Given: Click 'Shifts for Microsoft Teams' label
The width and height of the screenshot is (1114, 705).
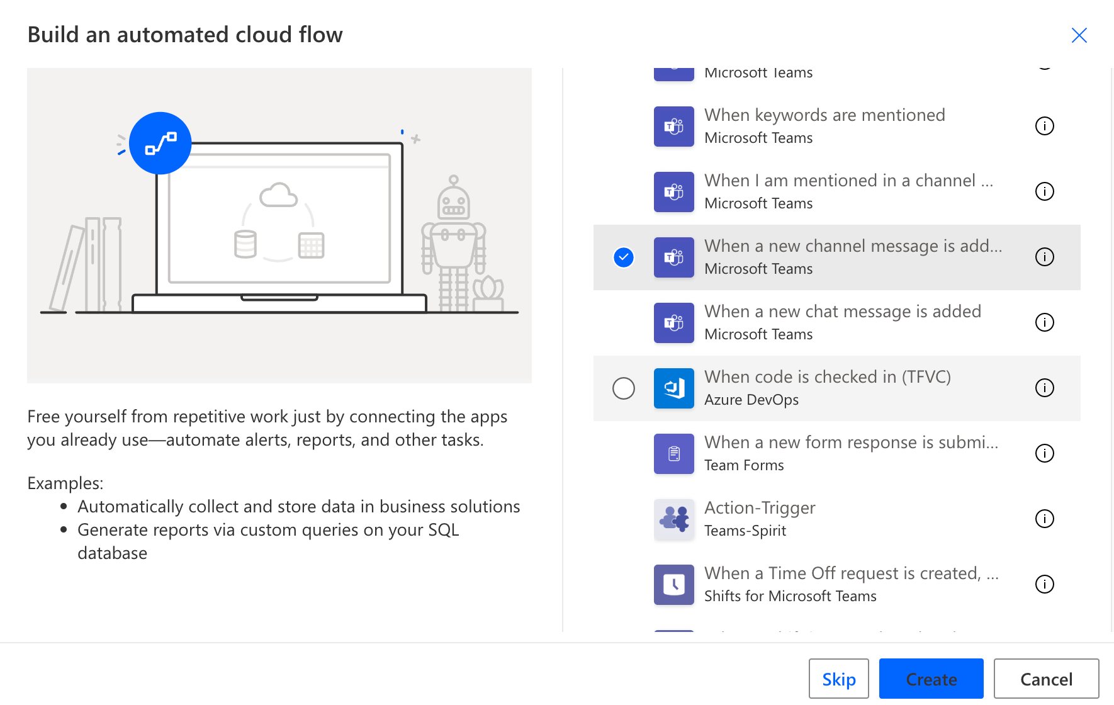Looking at the screenshot, I should 790,596.
